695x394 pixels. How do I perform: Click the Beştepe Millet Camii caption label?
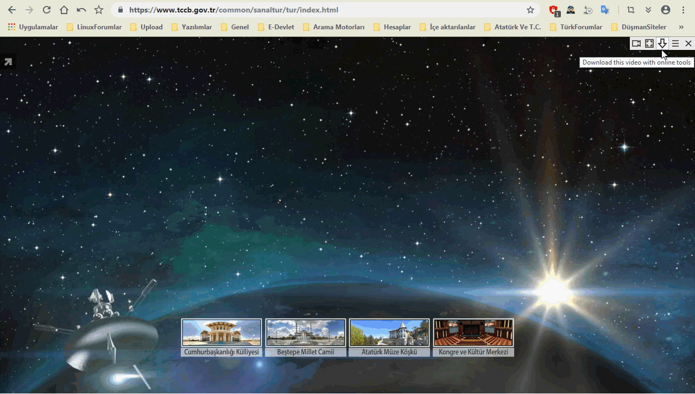click(x=306, y=352)
